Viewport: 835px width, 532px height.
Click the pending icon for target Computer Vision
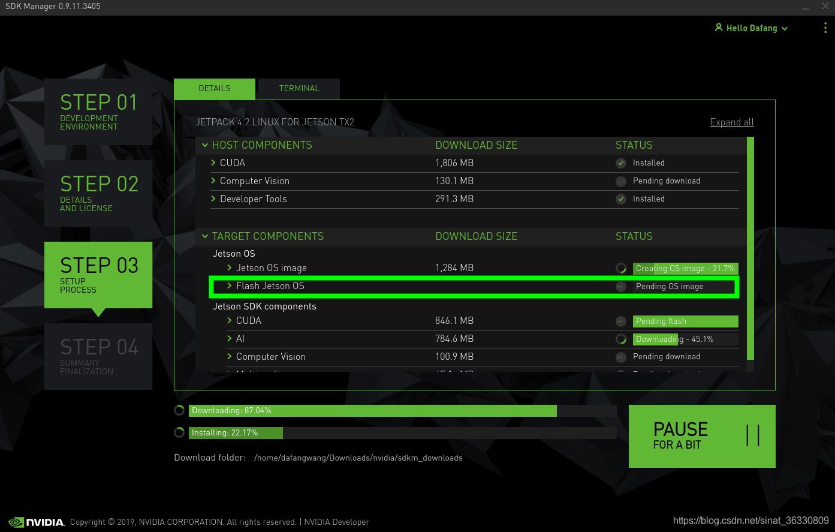tap(621, 357)
